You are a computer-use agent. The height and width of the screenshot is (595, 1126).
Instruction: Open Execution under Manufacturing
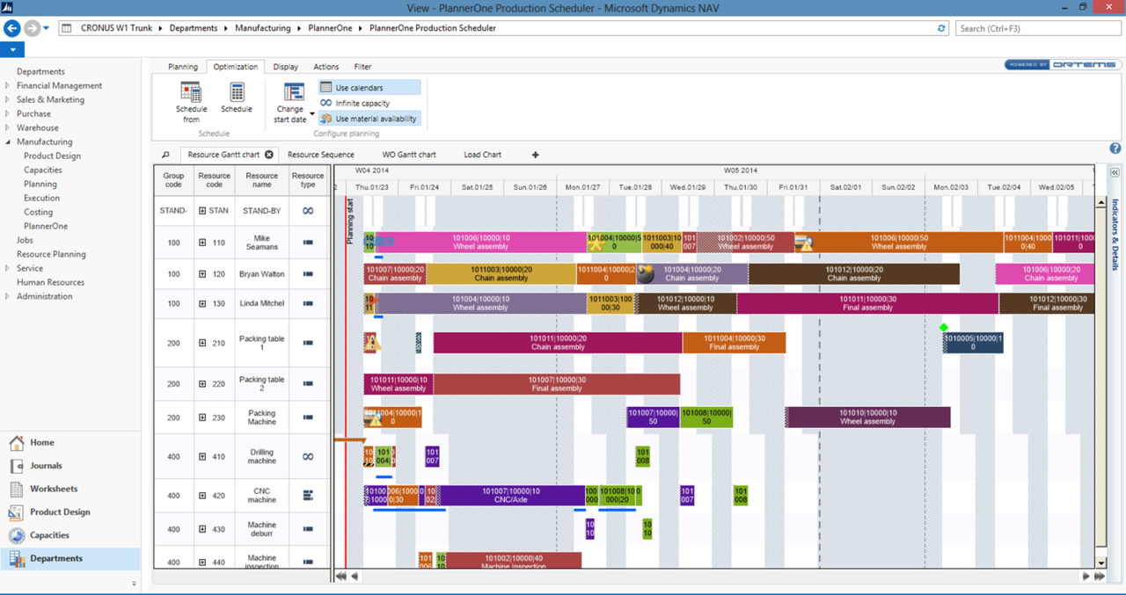tap(42, 198)
